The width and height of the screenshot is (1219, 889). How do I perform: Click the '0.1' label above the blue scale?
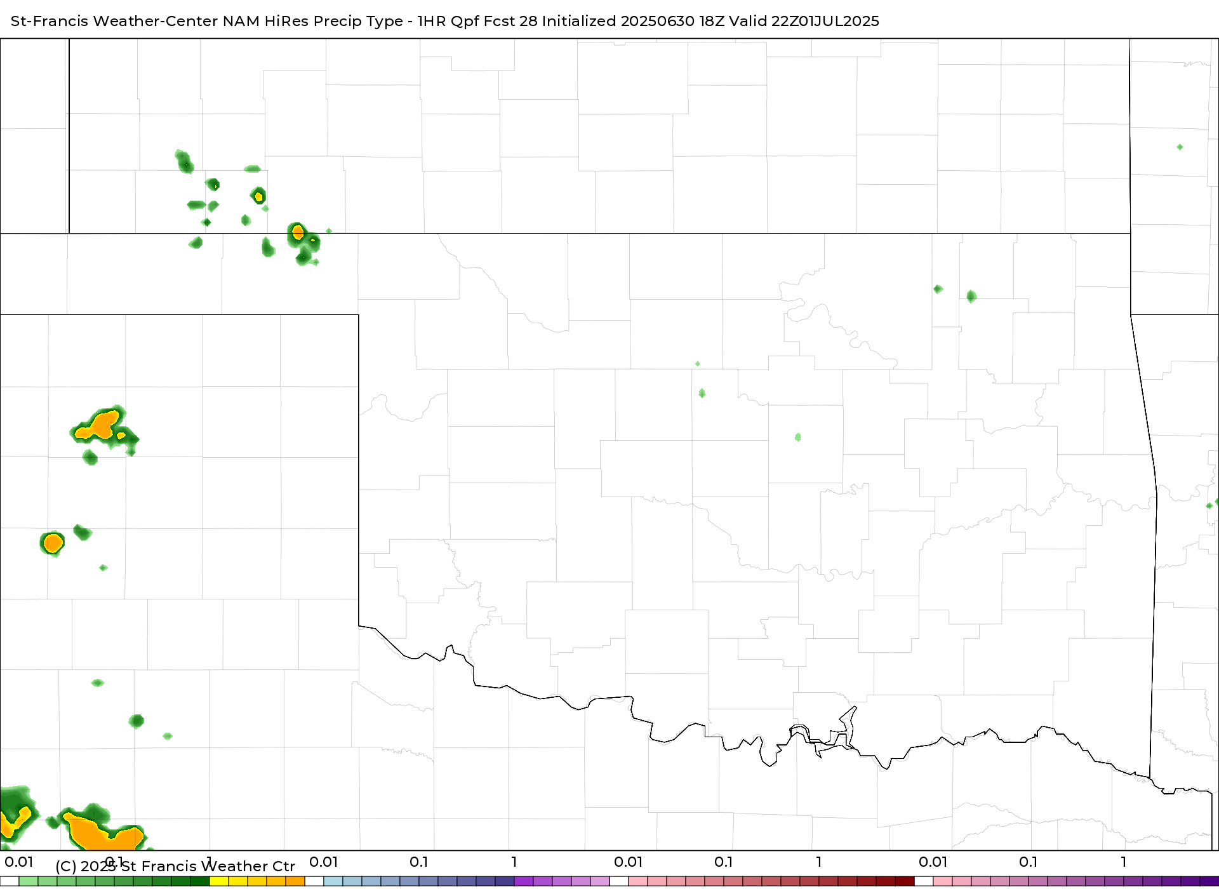(419, 862)
